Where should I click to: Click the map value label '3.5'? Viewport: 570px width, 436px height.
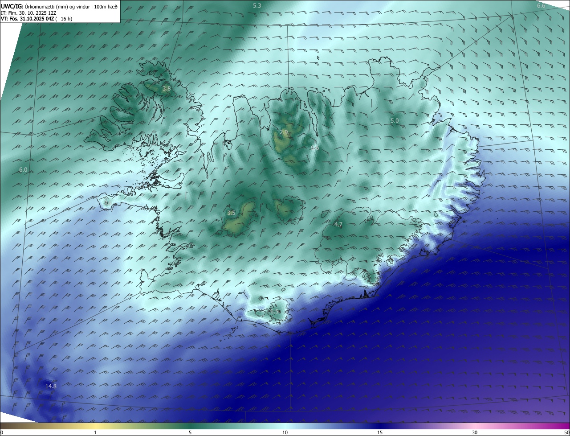(x=231, y=213)
